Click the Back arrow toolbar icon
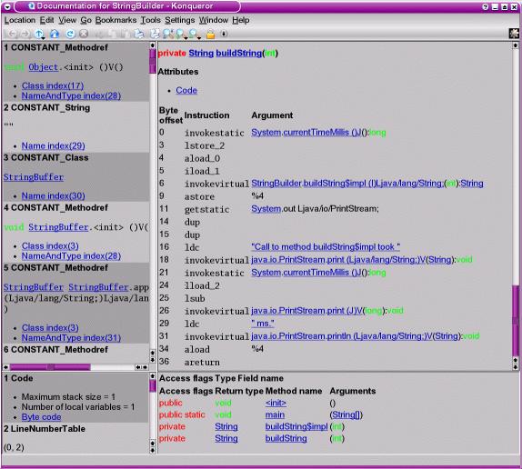Screen dimensions: 522x469 click(x=13, y=34)
